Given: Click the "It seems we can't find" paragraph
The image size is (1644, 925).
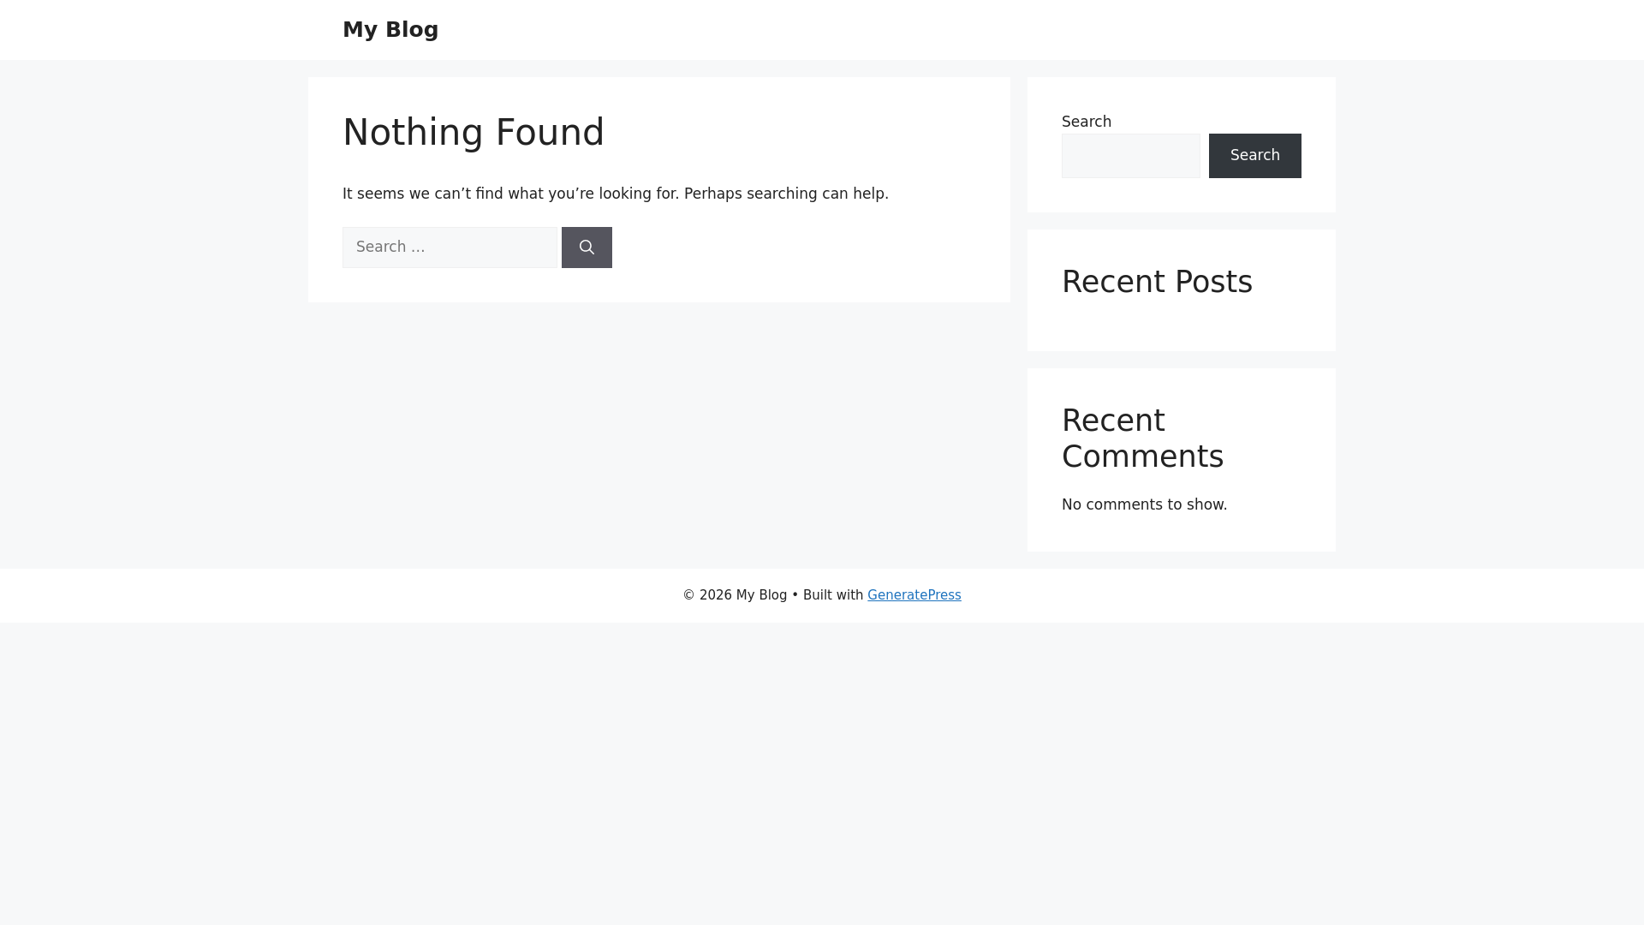Looking at the screenshot, I should (616, 194).
